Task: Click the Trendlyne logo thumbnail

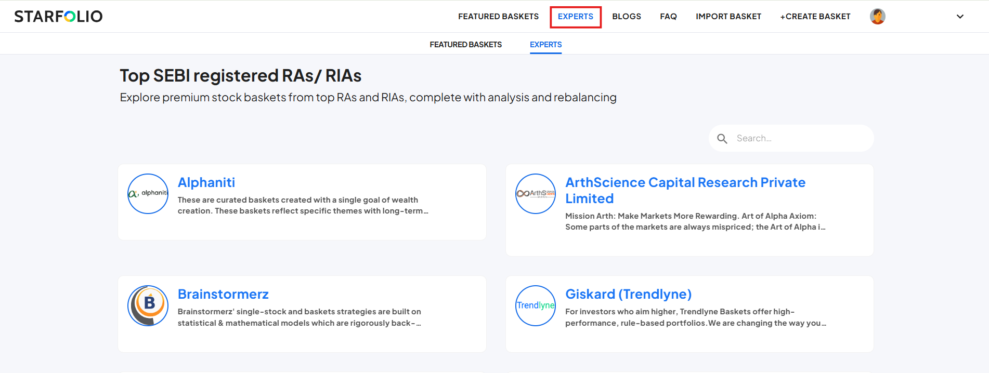Action: [536, 305]
